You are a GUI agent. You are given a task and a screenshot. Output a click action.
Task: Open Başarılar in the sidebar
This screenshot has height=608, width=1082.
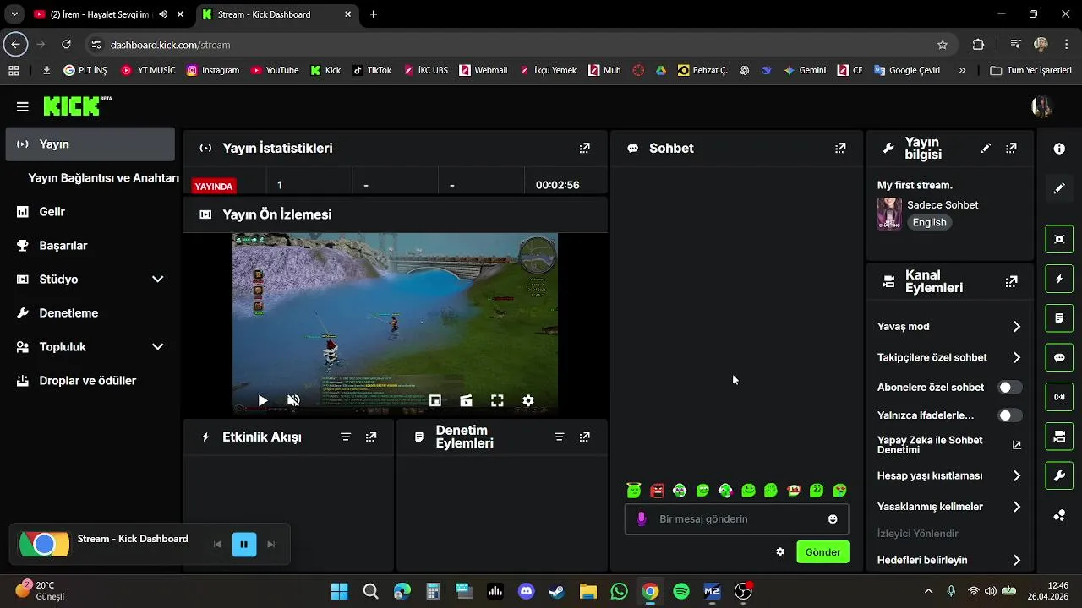90,246
